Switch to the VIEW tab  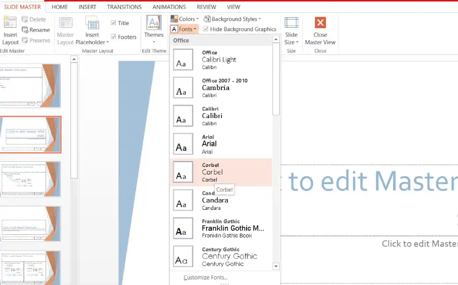tap(234, 7)
